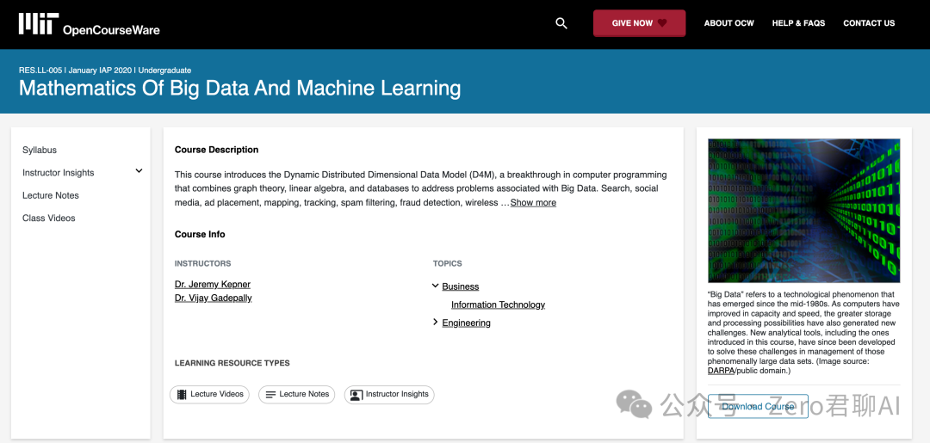Click the heart icon on Give Now
930x443 pixels.
click(662, 23)
